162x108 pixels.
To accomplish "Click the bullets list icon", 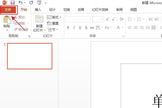I will (130, 19).
